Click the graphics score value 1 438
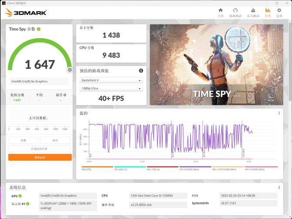Image resolution: width=292 pixels, height=219 pixels. 111,35
